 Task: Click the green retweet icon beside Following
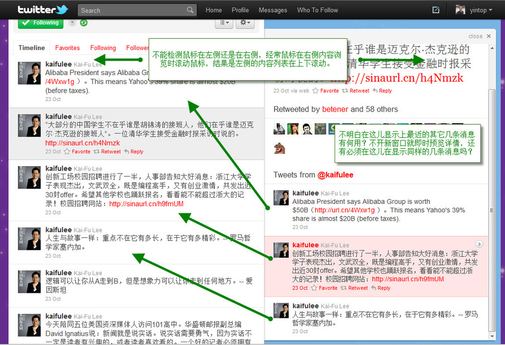coord(84,23)
